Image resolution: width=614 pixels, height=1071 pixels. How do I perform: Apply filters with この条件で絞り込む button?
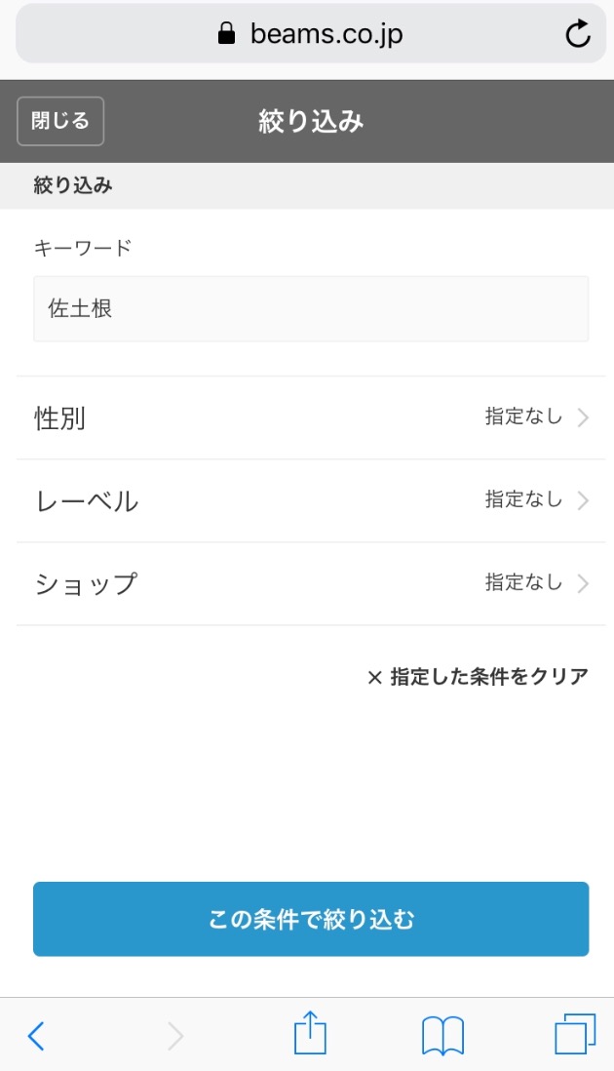311,919
